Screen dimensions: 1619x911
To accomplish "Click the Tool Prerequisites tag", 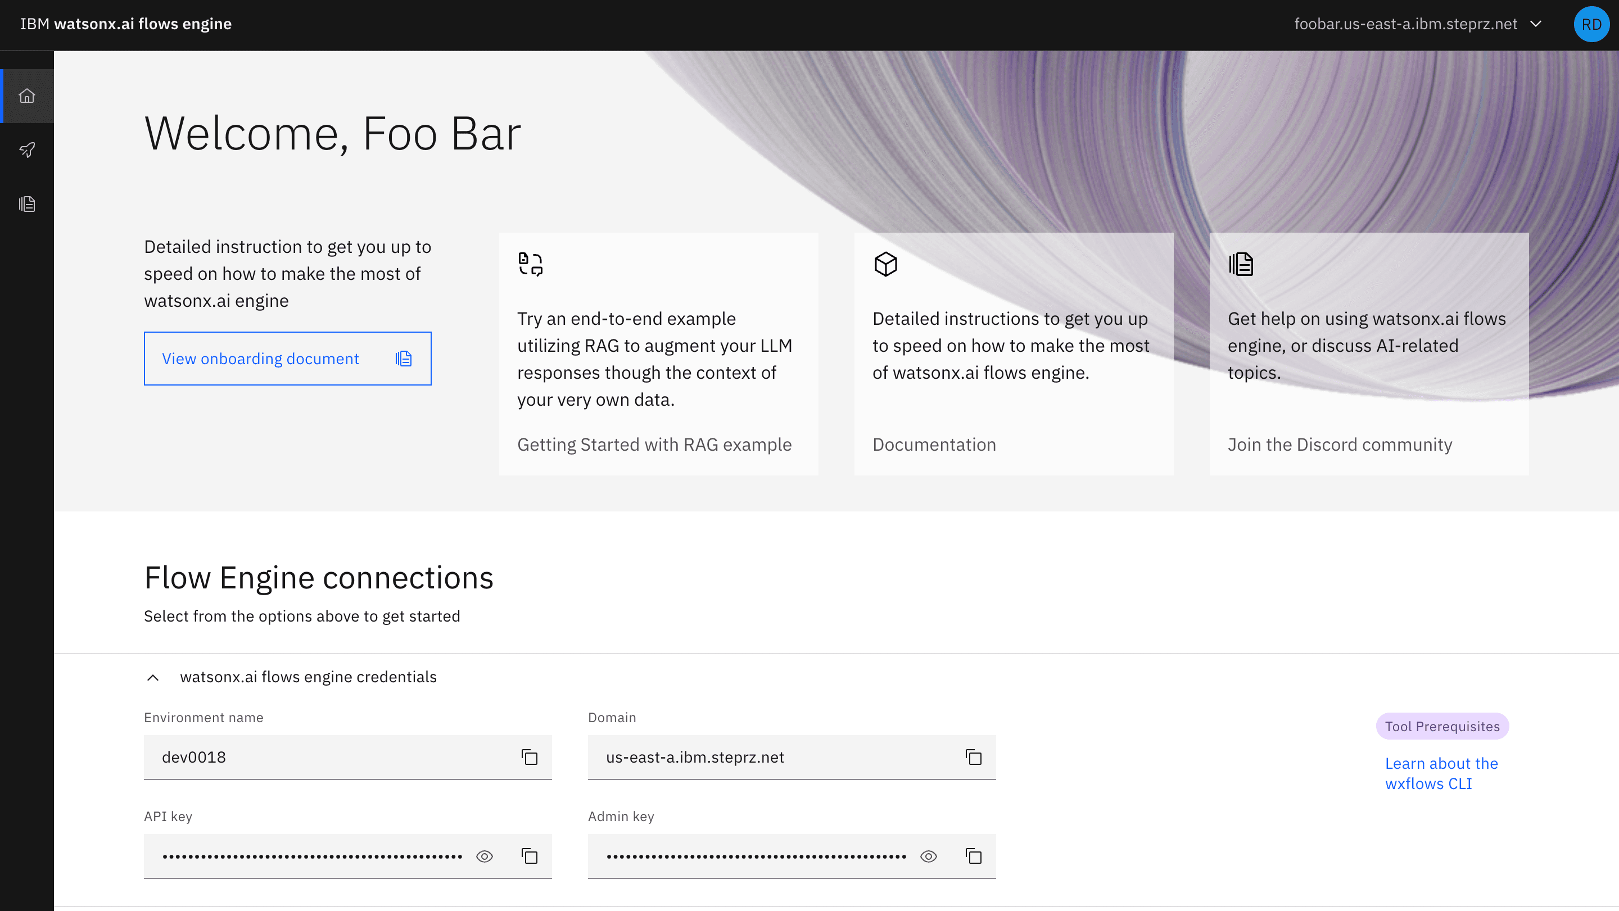I will (x=1442, y=726).
